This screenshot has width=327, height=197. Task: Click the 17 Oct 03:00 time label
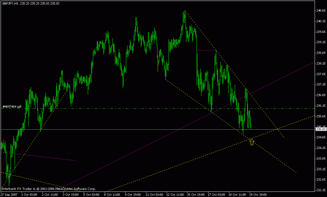pos(217,194)
